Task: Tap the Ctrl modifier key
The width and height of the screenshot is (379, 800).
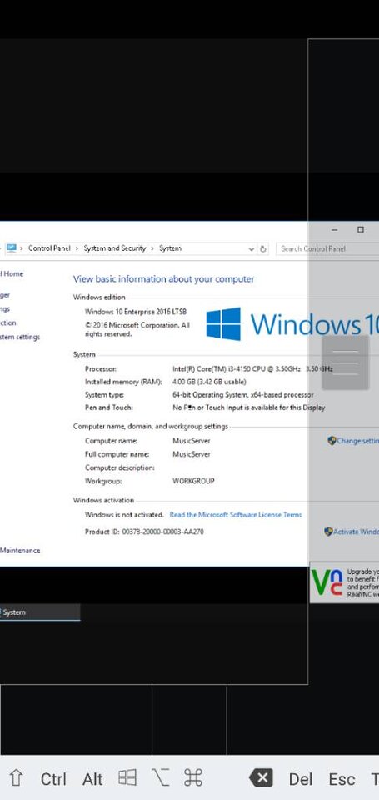Action: (x=53, y=779)
